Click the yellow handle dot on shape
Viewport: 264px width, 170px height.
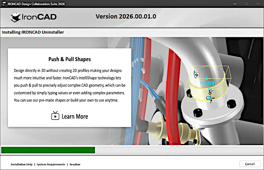pyautogui.click(x=210, y=93)
